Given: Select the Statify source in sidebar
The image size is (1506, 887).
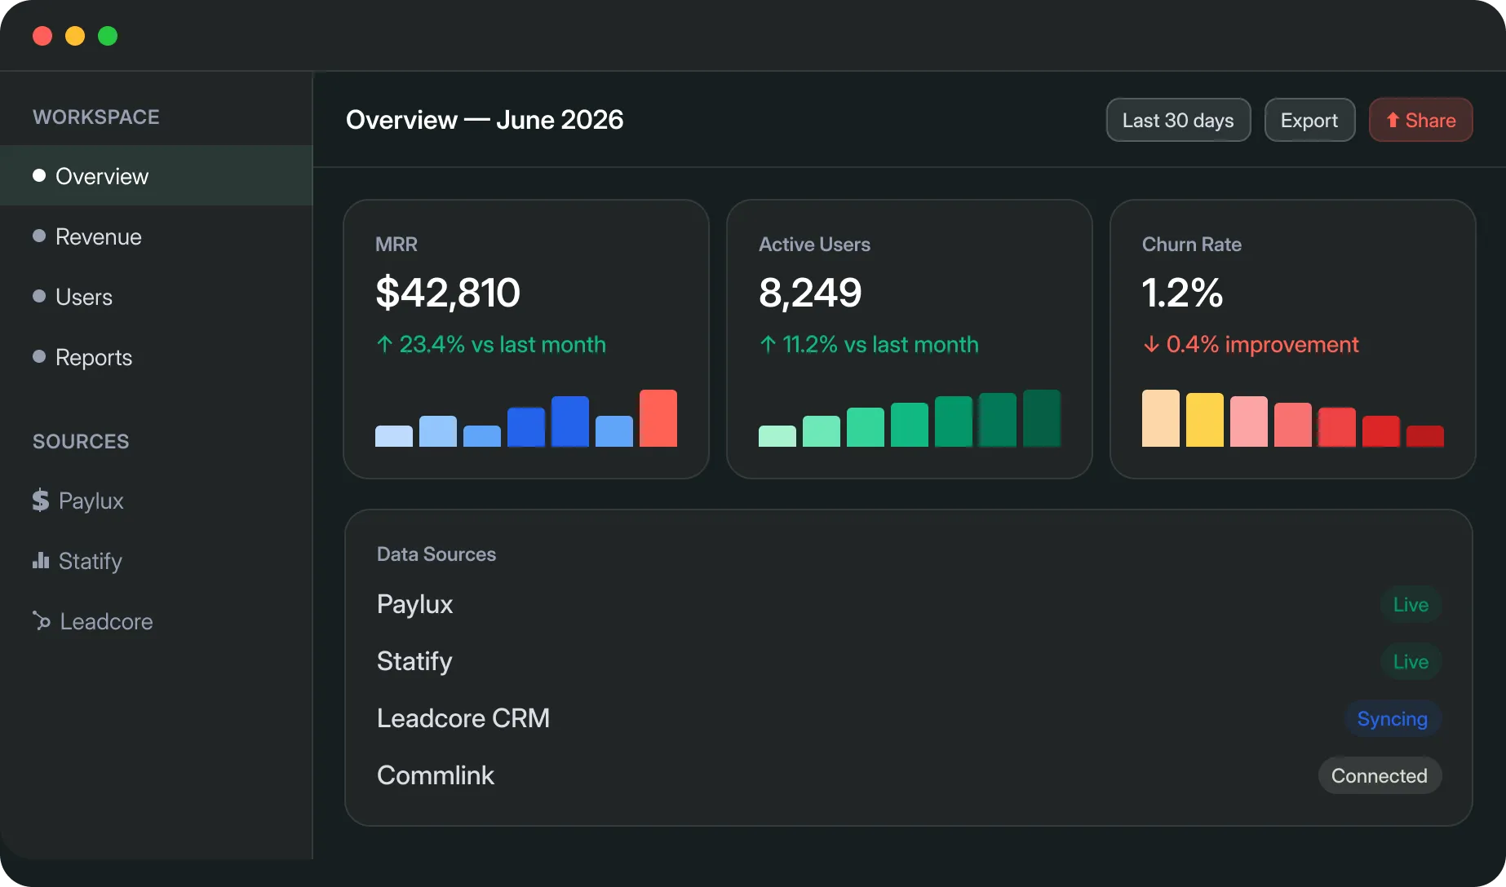Looking at the screenshot, I should (156, 560).
